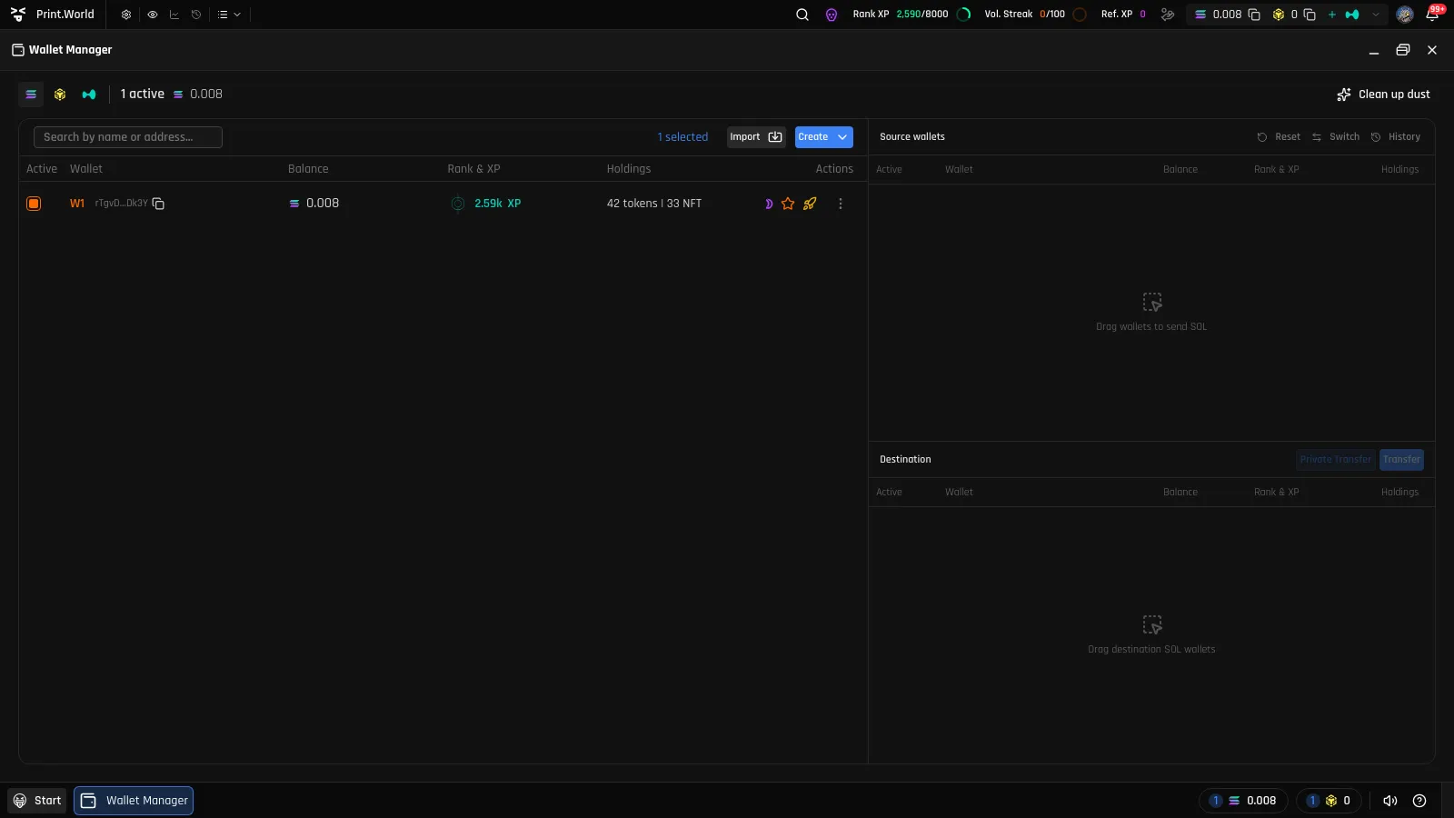Select Wallet Manager in the taskbar
Viewport: 1454px width, 818px height.
click(x=134, y=801)
